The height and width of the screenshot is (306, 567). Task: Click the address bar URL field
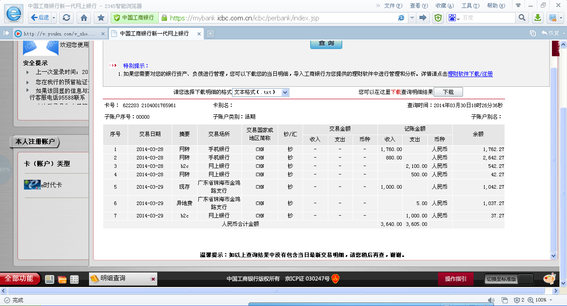283,18
